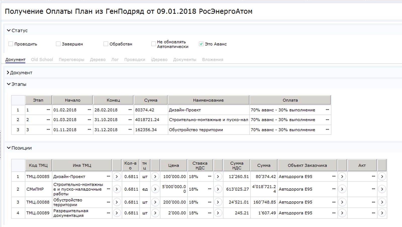Click arrow after Автодорога Е95 in ТМЦ.00088 row
The width and height of the screenshot is (402, 227).
342,202
